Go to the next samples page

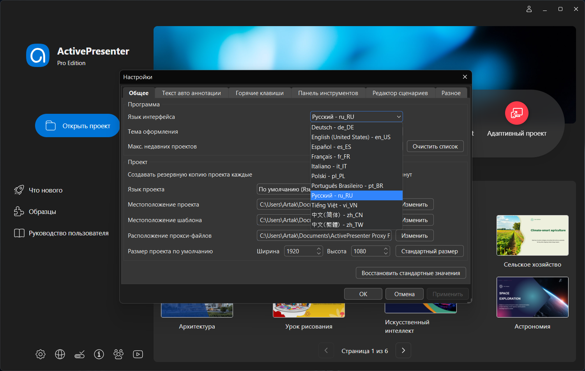click(403, 350)
